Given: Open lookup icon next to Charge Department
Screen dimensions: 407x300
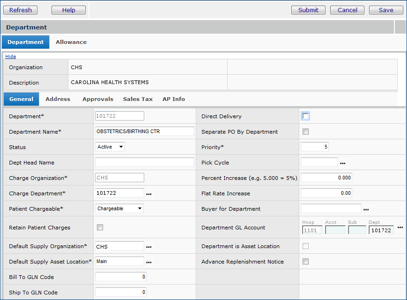Looking at the screenshot, I should pyautogui.click(x=149, y=193).
